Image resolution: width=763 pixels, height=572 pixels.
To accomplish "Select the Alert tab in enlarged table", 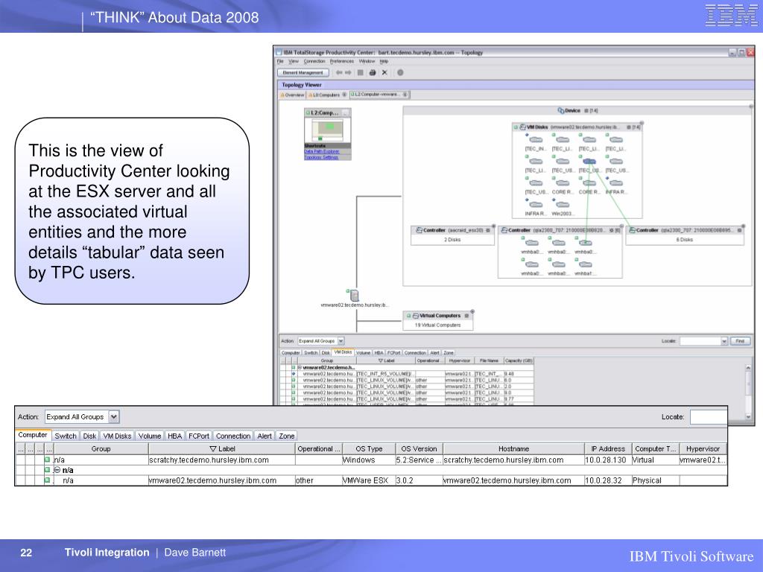I will click(265, 436).
